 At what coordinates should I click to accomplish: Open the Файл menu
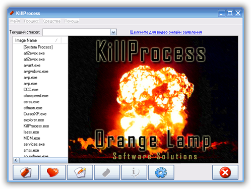15,21
